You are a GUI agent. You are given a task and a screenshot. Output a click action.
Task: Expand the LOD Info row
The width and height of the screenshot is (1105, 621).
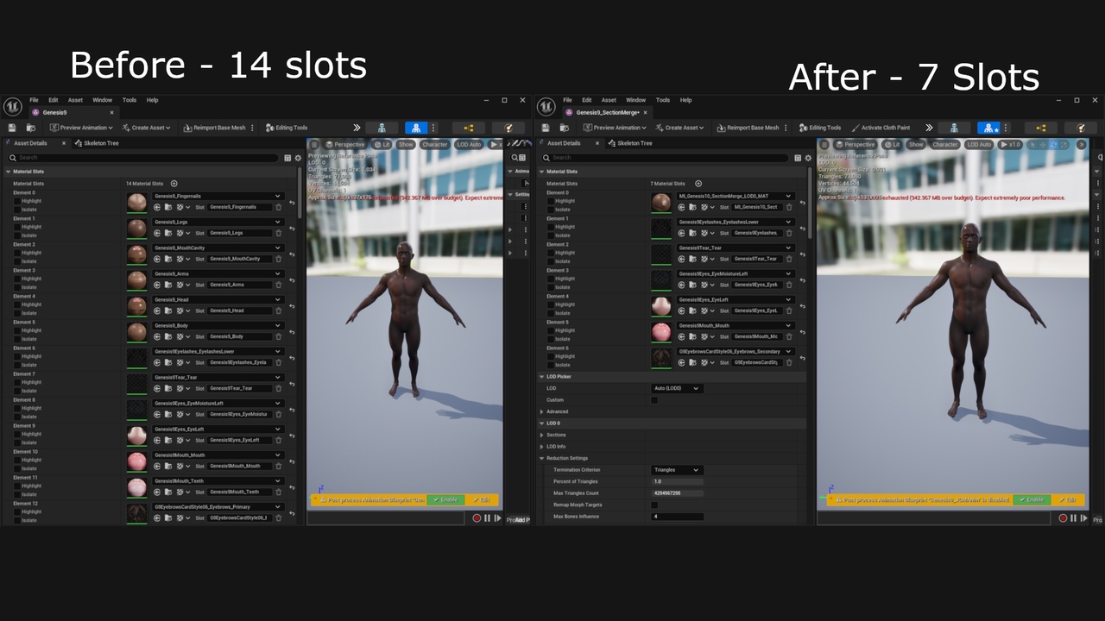pyautogui.click(x=542, y=447)
